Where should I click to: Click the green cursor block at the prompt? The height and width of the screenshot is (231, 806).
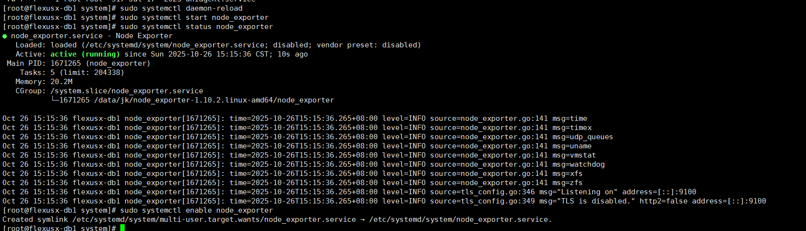(x=123, y=228)
